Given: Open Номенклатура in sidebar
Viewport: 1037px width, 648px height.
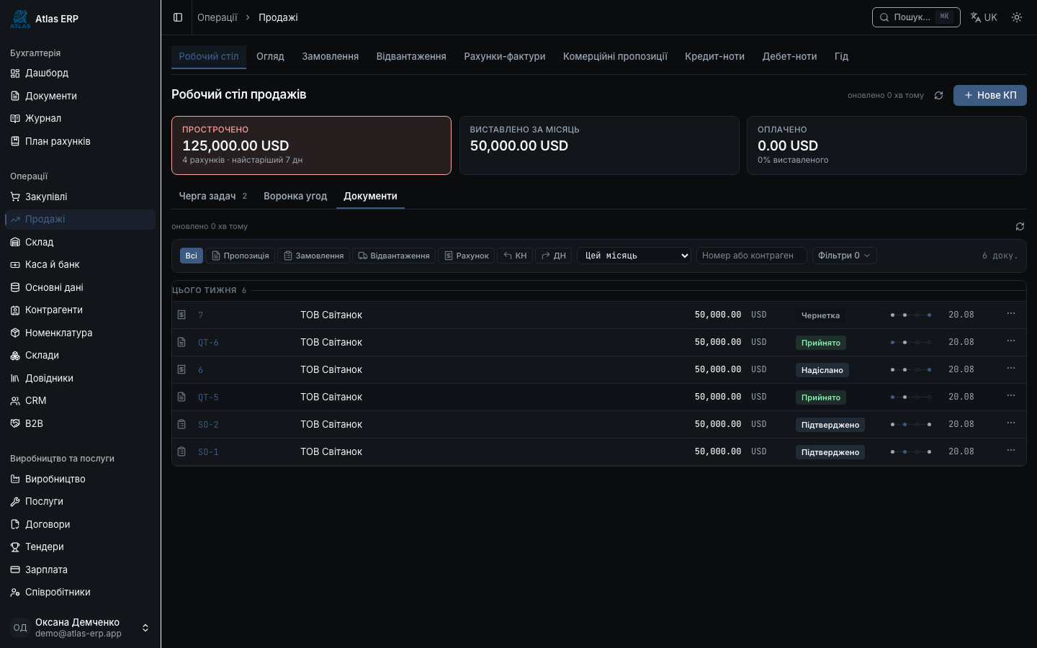Looking at the screenshot, I should (x=80, y=333).
